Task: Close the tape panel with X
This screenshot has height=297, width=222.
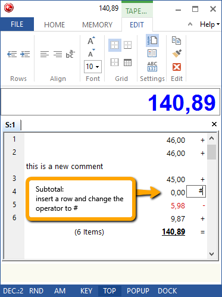Action: (x=214, y=124)
